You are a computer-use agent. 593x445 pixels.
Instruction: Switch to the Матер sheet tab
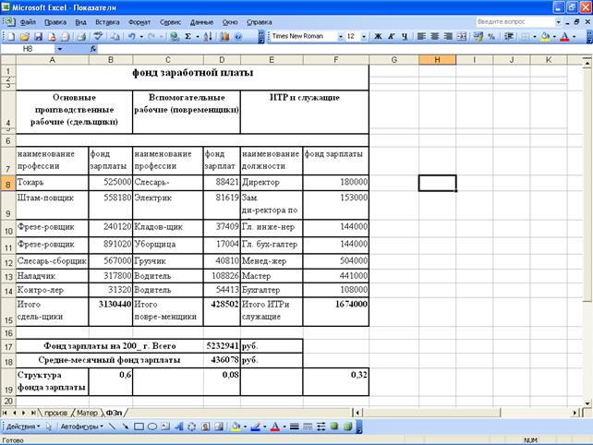[x=87, y=413]
